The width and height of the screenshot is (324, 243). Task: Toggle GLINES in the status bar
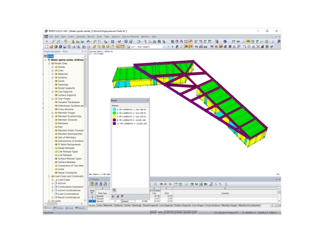click(x=188, y=212)
